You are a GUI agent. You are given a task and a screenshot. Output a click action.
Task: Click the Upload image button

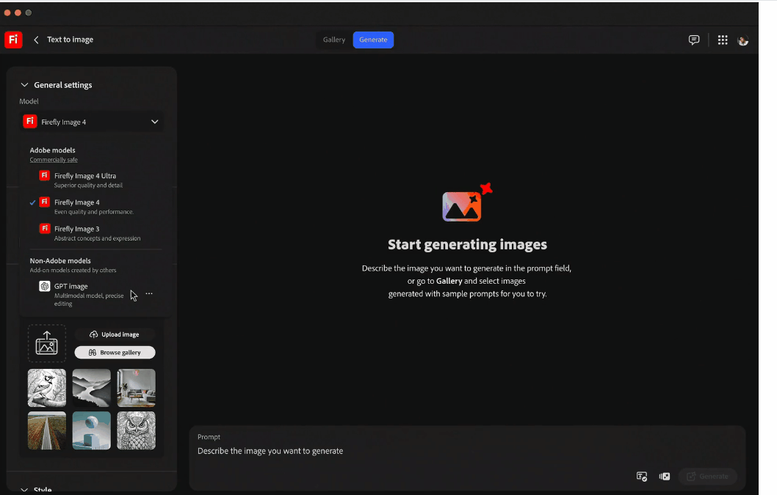tap(115, 334)
